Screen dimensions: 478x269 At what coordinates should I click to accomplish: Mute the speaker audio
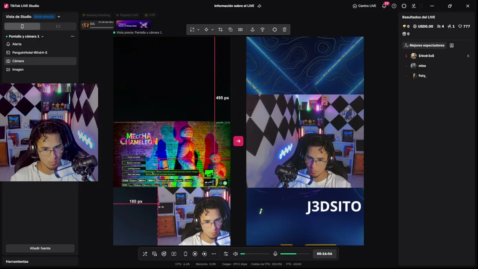(235, 254)
